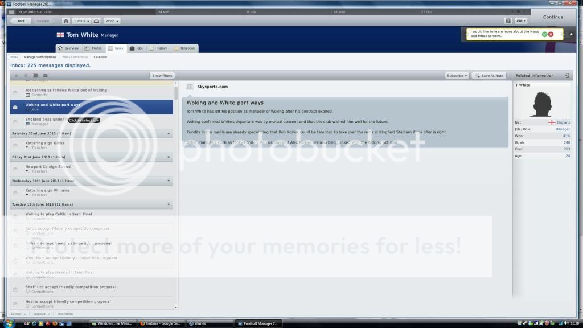The width and height of the screenshot is (583, 328).
Task: Accept the News and Inbox tutorial with the green tick
Action: (x=544, y=34)
